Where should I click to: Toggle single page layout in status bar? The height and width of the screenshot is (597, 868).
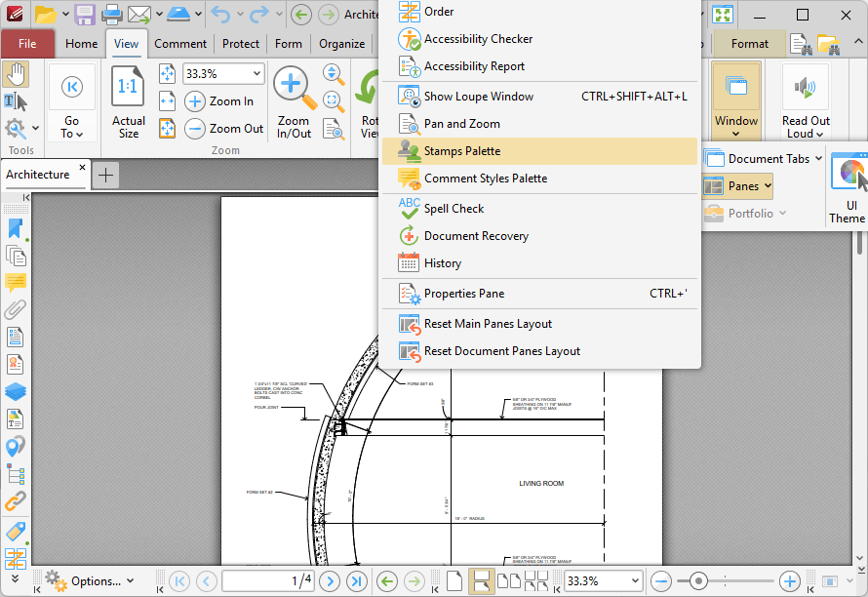454,581
